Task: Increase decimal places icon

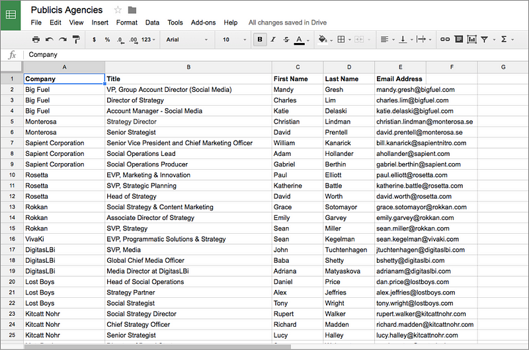Action: click(134, 40)
